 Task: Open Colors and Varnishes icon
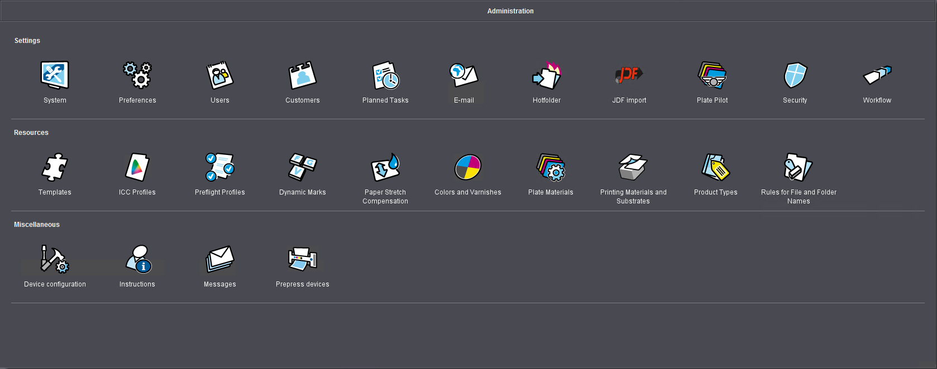(x=468, y=167)
